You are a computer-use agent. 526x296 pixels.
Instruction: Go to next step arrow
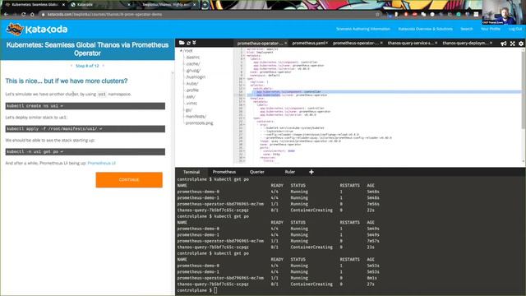pyautogui.click(x=103, y=66)
